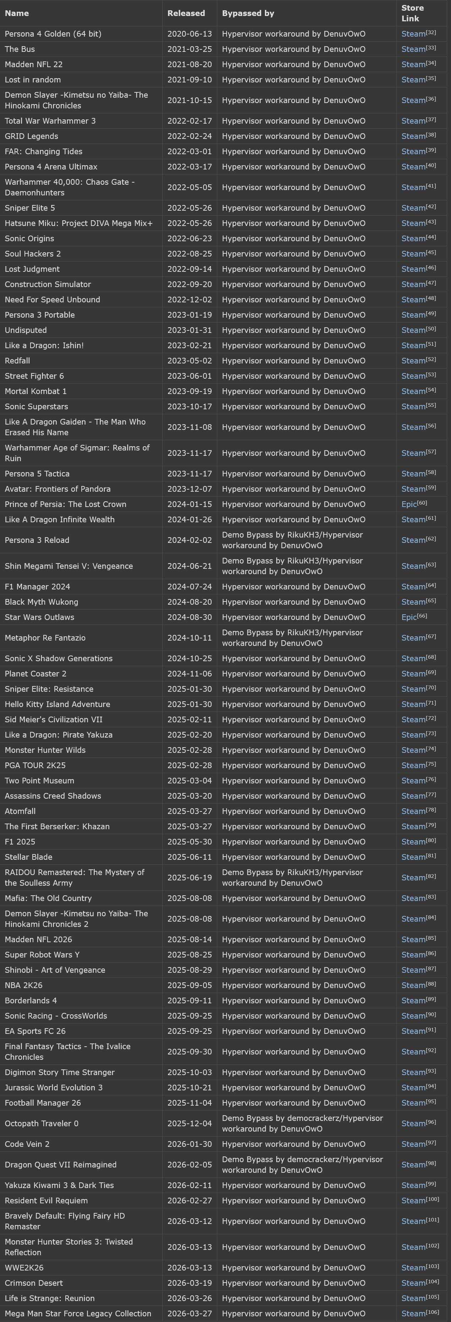The height and width of the screenshot is (1322, 451).
Task: Open Steam link for Resident Evil Requiem
Action: click(x=413, y=1201)
